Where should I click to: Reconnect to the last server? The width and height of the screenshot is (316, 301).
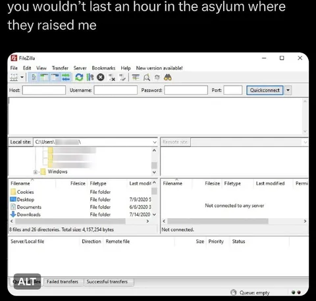[122, 78]
